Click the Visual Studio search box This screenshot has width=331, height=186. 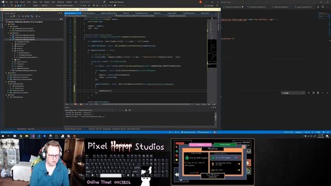point(93,2)
